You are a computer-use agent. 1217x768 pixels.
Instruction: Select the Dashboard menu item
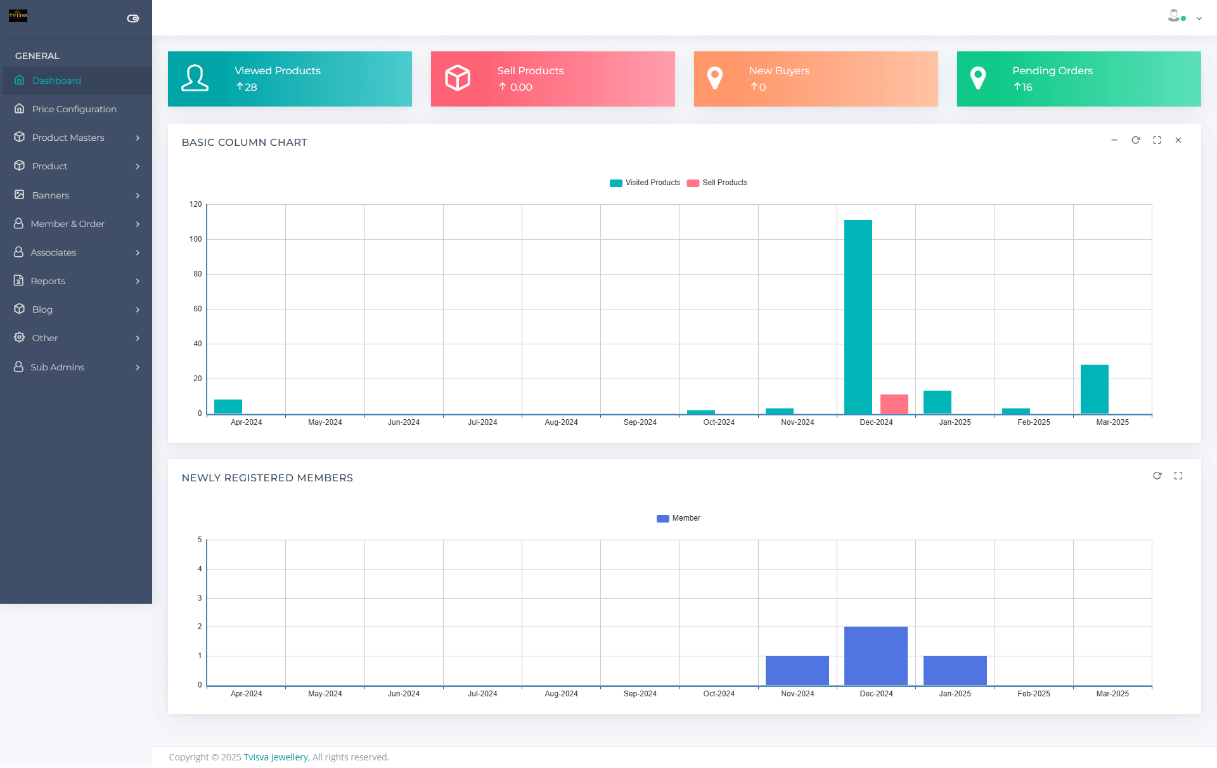click(x=56, y=81)
